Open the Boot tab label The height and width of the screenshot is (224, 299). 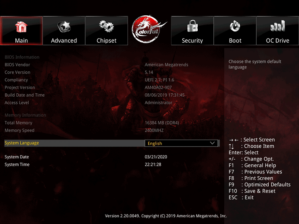point(235,41)
